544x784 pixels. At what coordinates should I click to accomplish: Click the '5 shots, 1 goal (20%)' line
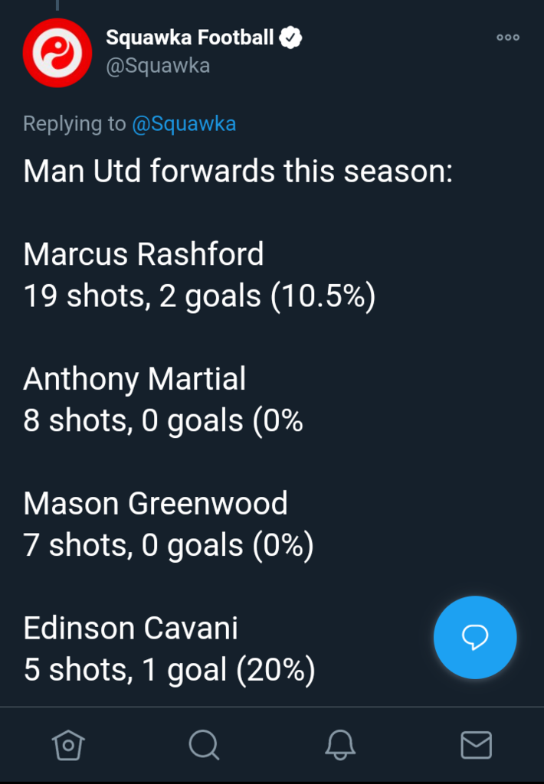coord(169,671)
